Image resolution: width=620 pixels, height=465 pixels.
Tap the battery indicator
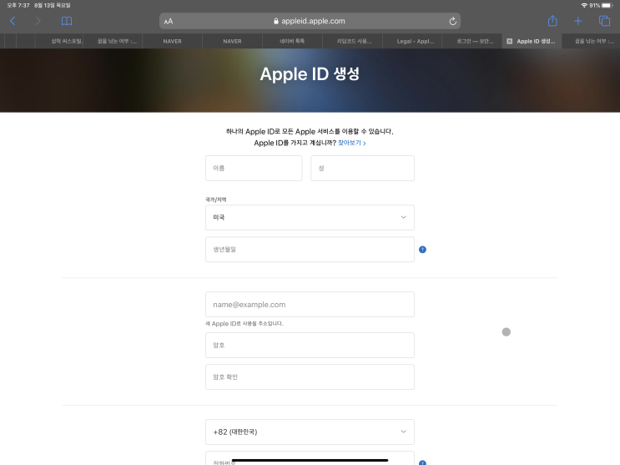pyautogui.click(x=607, y=5)
